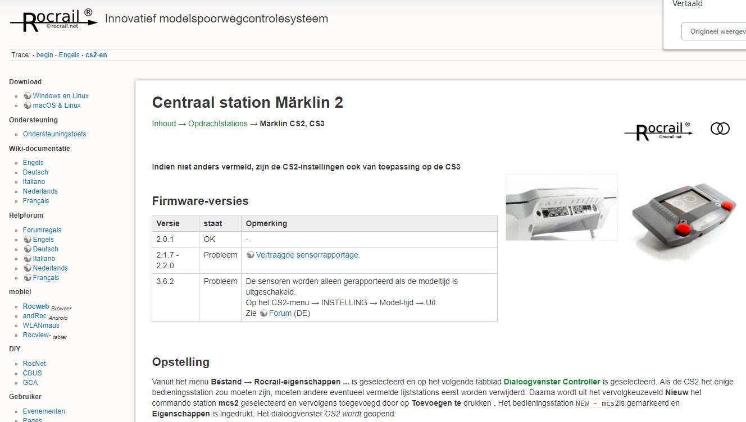Follow Inhoud breadcrumb link
Image resolution: width=746 pixels, height=422 pixels.
point(164,123)
